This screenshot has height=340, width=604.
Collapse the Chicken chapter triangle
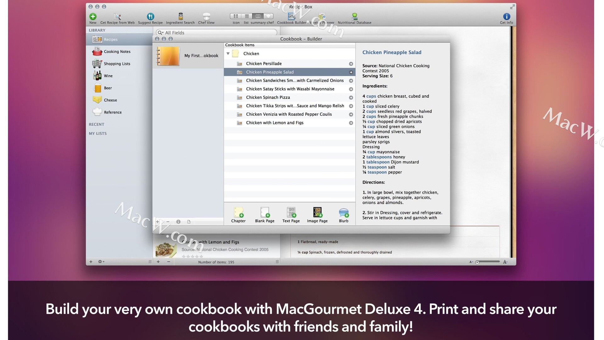[228, 54]
